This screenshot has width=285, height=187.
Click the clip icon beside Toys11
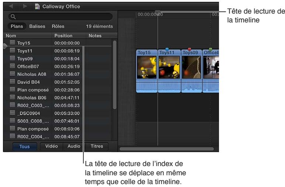pyautogui.click(x=13, y=50)
